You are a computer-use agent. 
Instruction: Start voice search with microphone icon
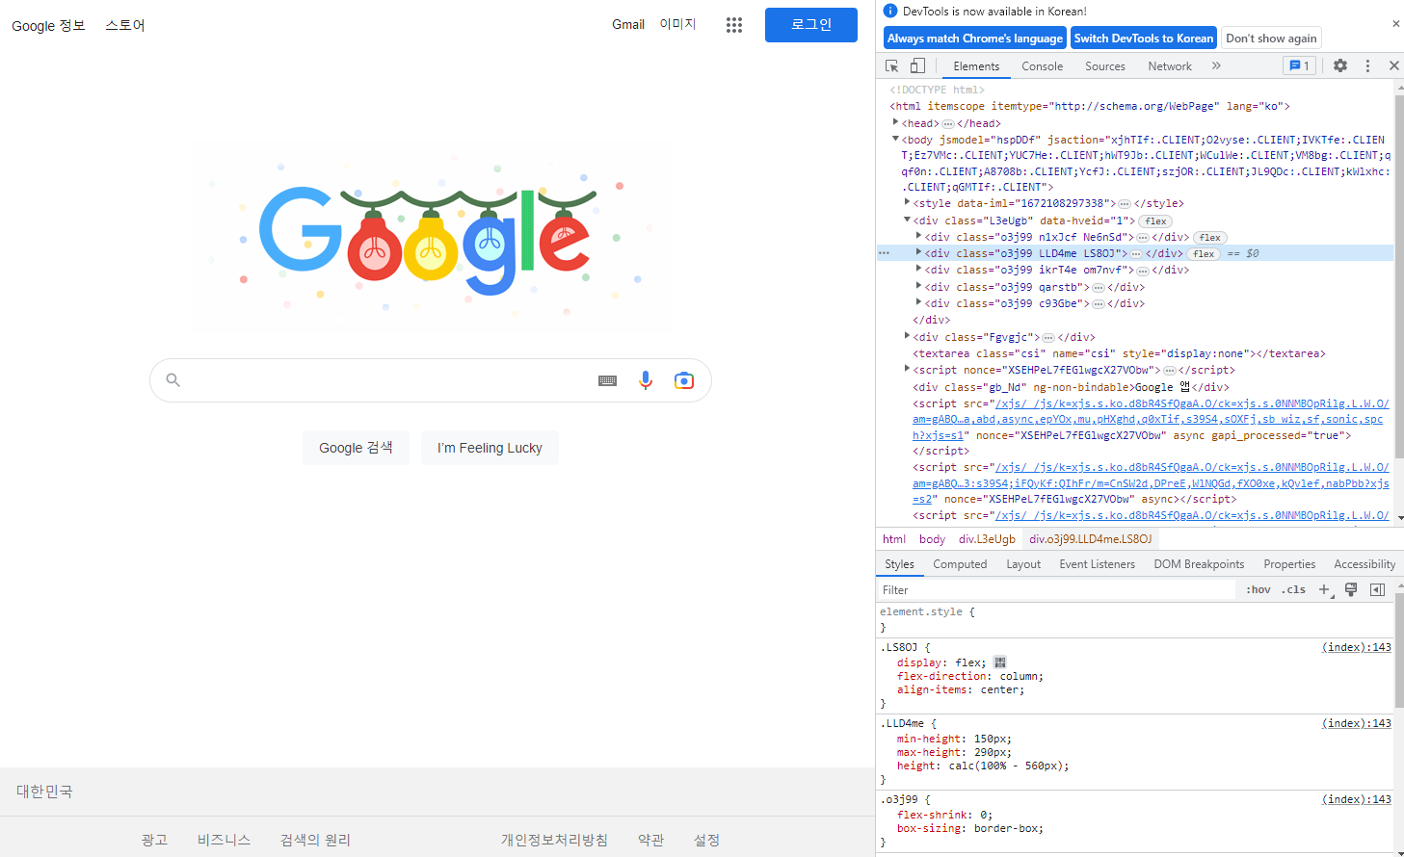tap(646, 380)
